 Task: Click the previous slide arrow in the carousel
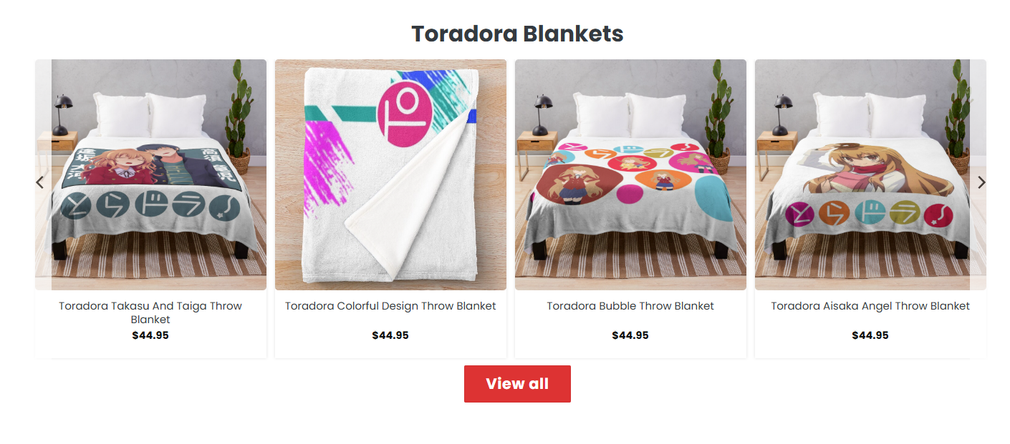[40, 182]
